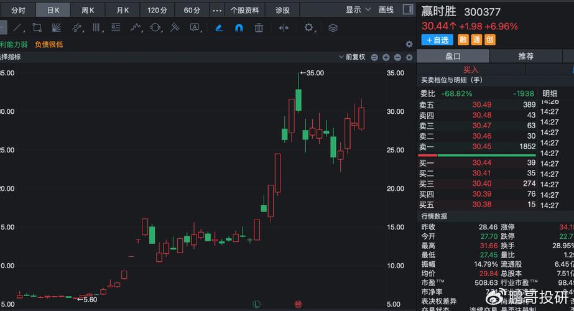Select the straight line drawing tool
This screenshot has width=574, height=311.
17,28
